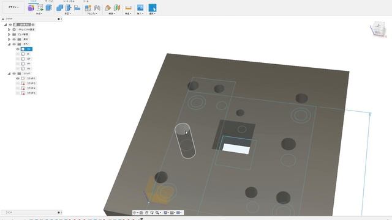Activate the blue Select cursor tool
Screen dimensions: 392x220
tap(153, 8)
